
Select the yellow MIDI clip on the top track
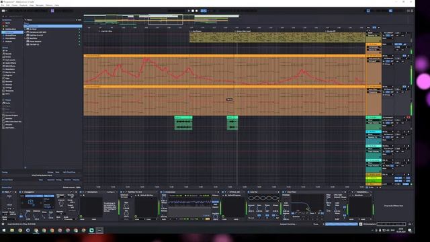[277, 38]
